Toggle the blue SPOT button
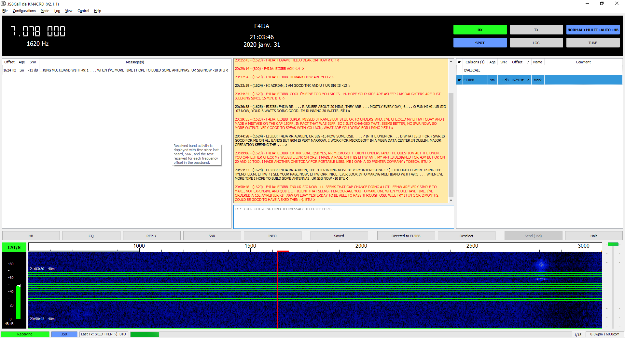Viewport: 625px width, 338px height. pos(480,43)
